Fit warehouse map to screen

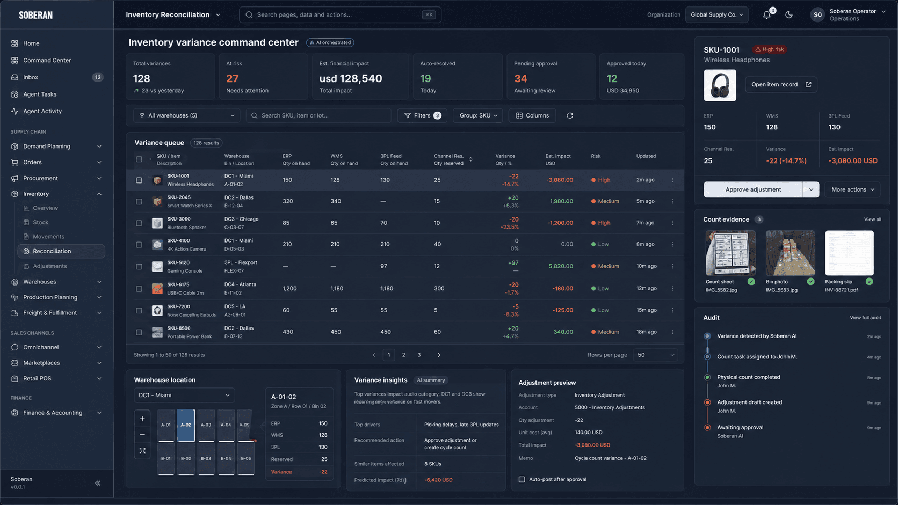(142, 451)
